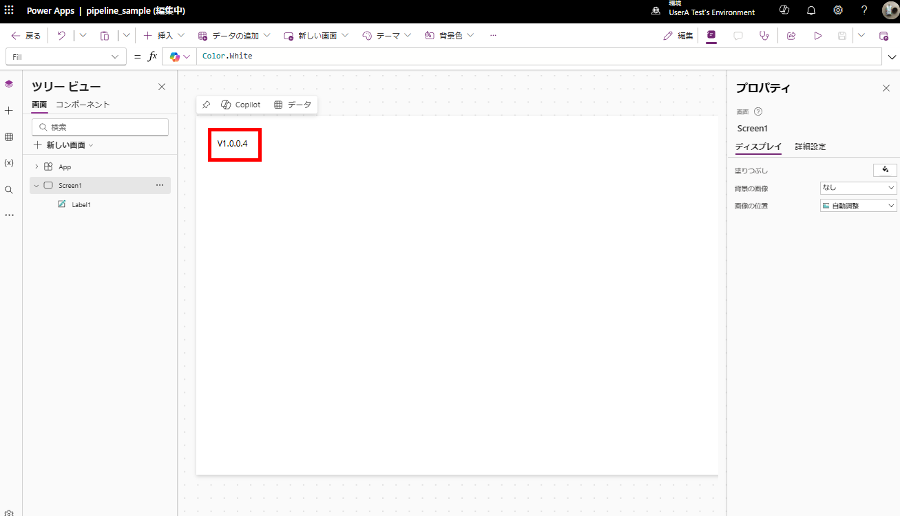The width and height of the screenshot is (900, 516).
Task: Open the Comments bubble icon in top bar
Action: (x=738, y=35)
